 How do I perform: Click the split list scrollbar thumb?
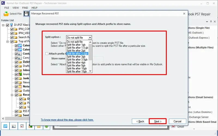coord(90,52)
